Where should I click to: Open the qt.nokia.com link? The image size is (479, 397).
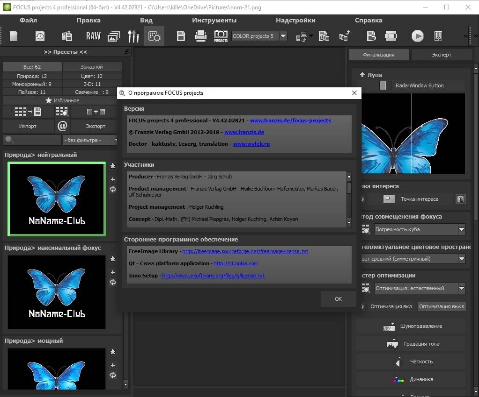coord(236,263)
